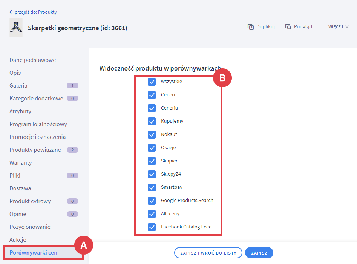Image resolution: width=357 pixels, height=264 pixels.
Task: Toggle Facebook Catalog Feed checkbox
Action: tap(152, 227)
